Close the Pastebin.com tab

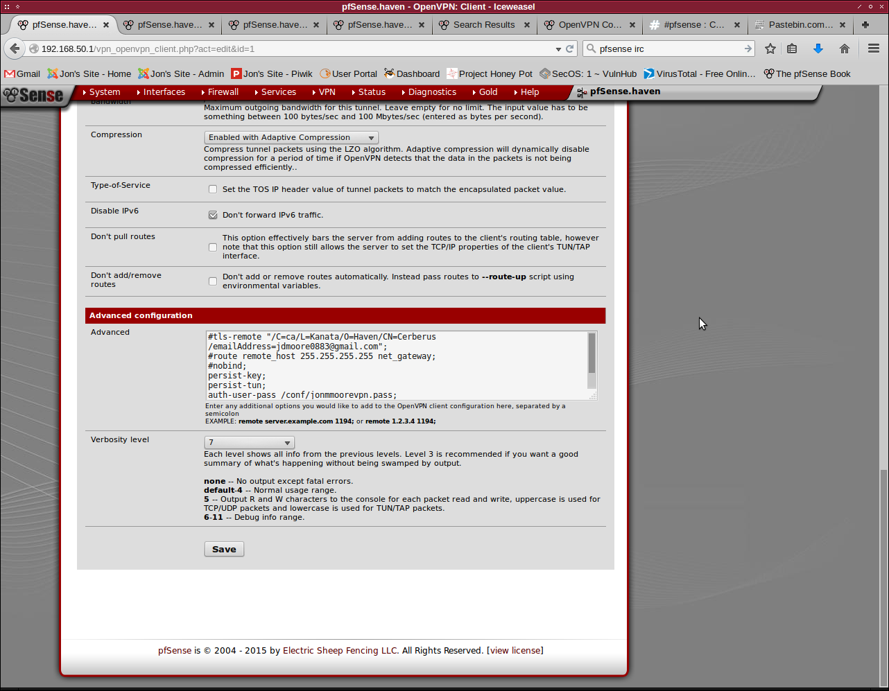click(x=843, y=25)
